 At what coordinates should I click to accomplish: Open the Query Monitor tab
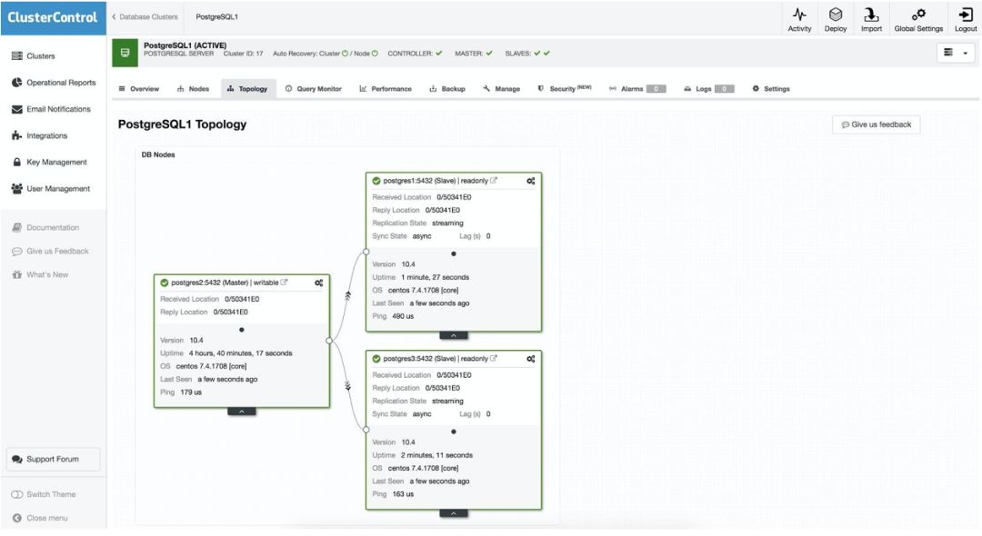[313, 89]
